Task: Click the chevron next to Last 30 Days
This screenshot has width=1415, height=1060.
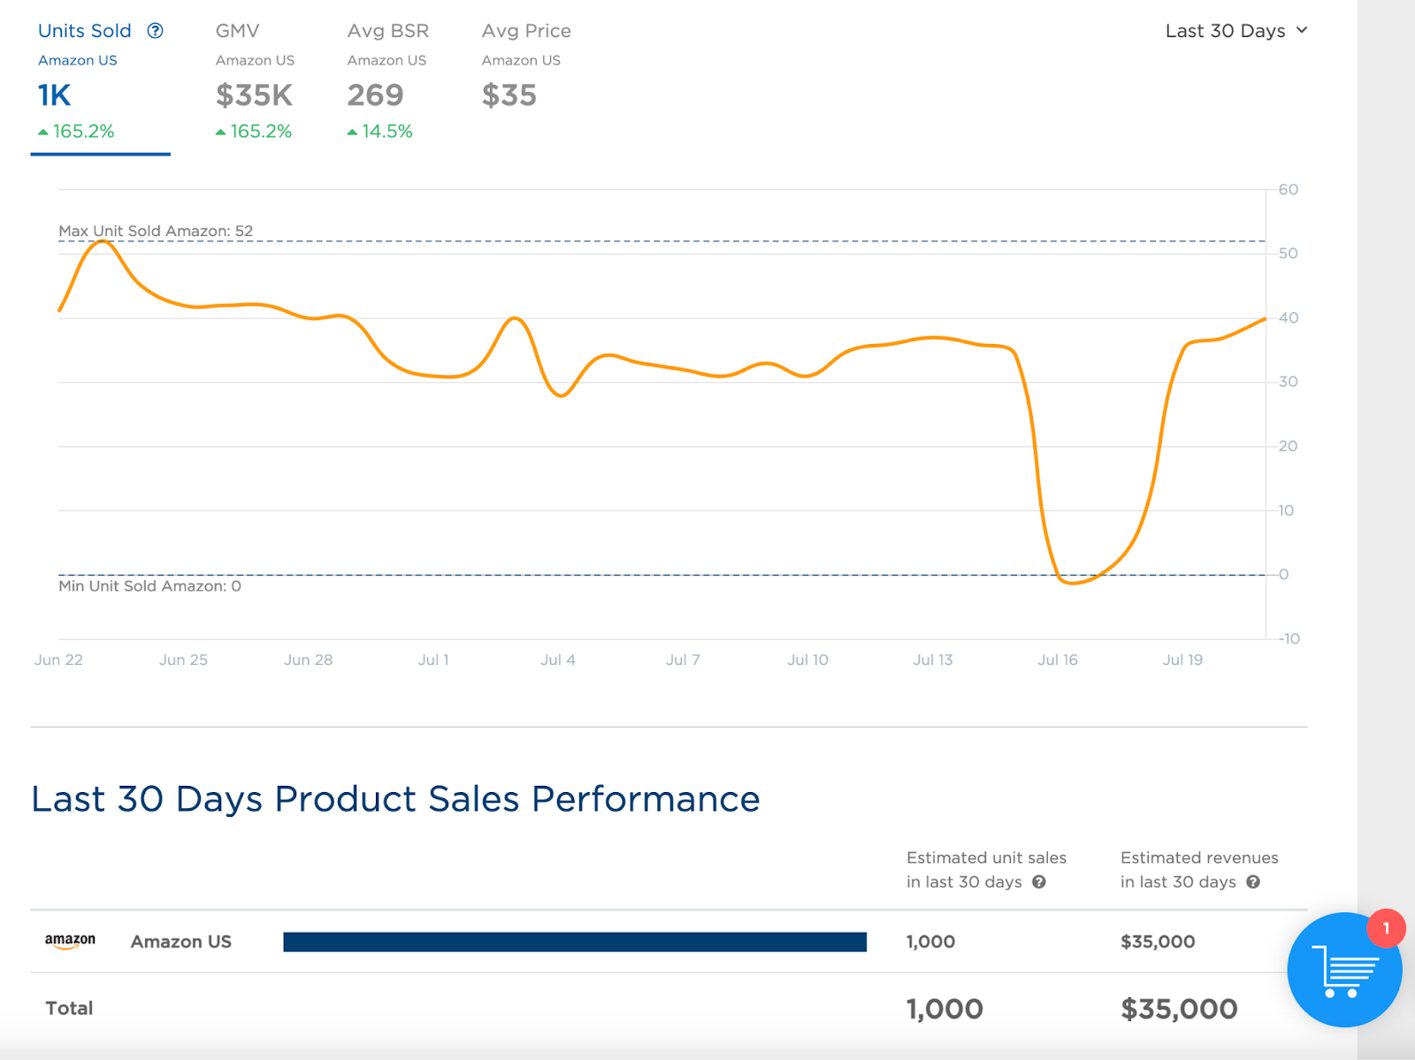Action: 1302,30
